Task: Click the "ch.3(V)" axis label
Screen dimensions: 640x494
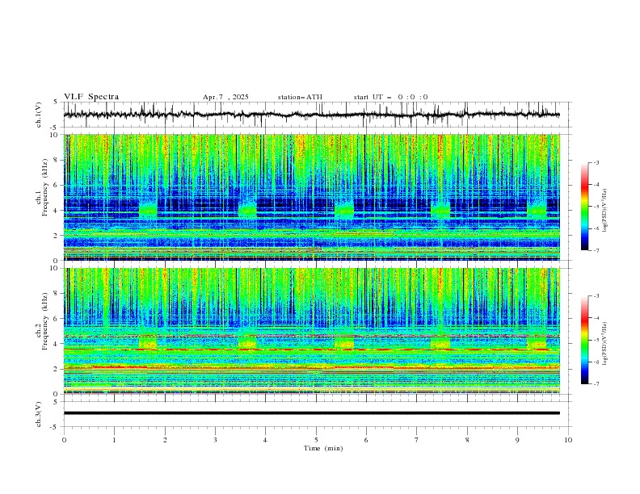Action: click(x=39, y=414)
